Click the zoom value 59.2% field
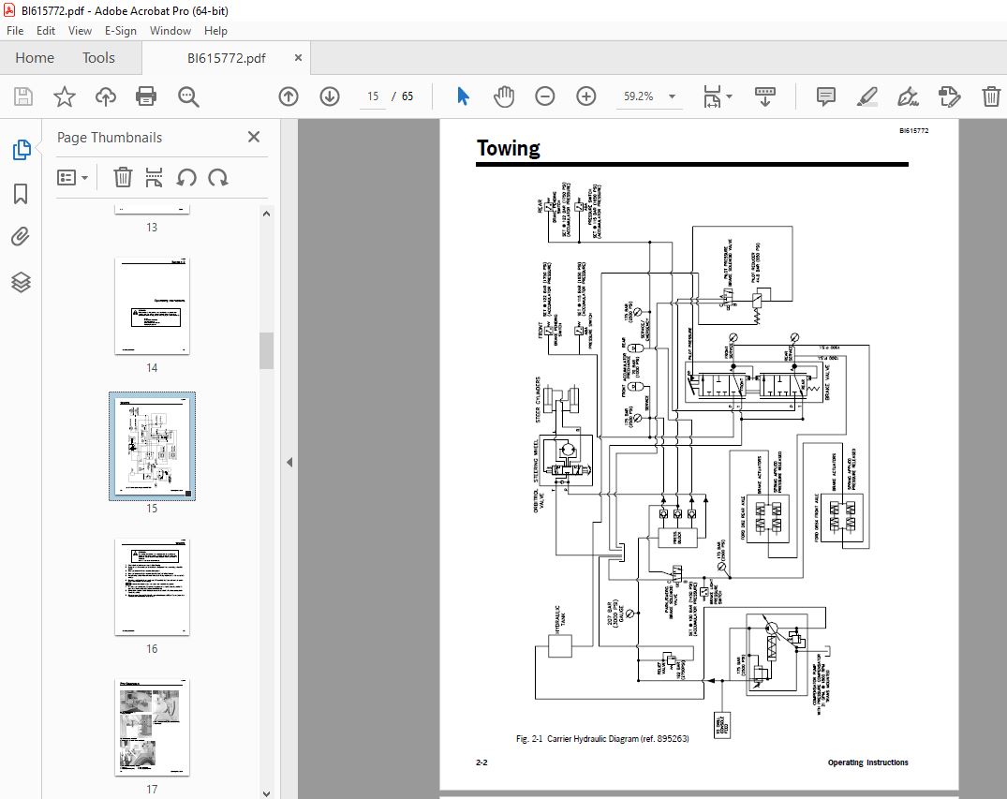 point(638,96)
